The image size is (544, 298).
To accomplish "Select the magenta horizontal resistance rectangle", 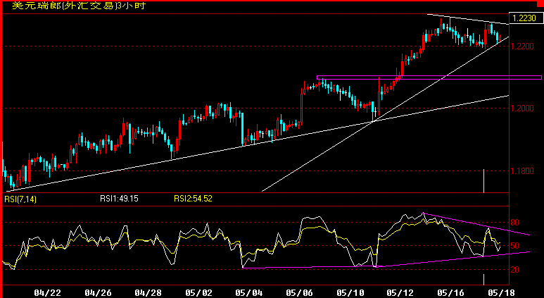I will 429,77.
